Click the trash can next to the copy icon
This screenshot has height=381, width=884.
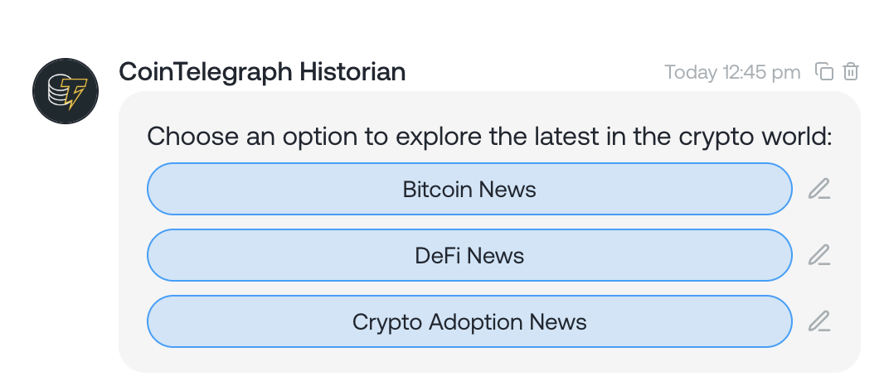tap(850, 72)
